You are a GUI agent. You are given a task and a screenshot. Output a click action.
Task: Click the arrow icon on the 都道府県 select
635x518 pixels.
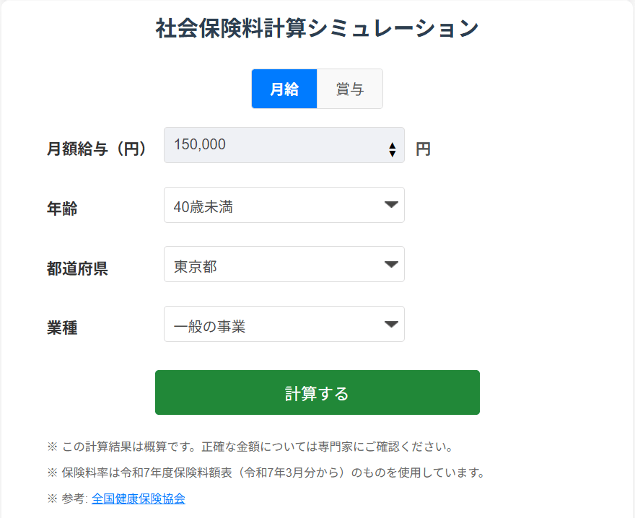coord(391,264)
